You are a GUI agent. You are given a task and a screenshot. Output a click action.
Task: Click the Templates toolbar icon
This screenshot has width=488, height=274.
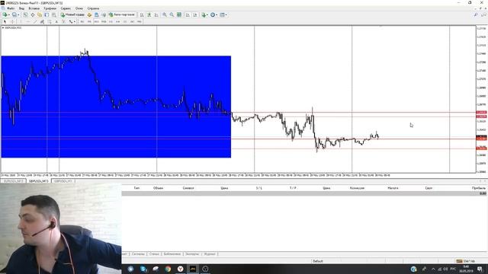click(x=222, y=14)
